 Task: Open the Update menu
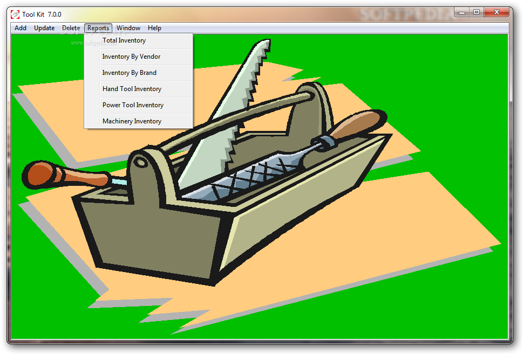click(x=44, y=28)
